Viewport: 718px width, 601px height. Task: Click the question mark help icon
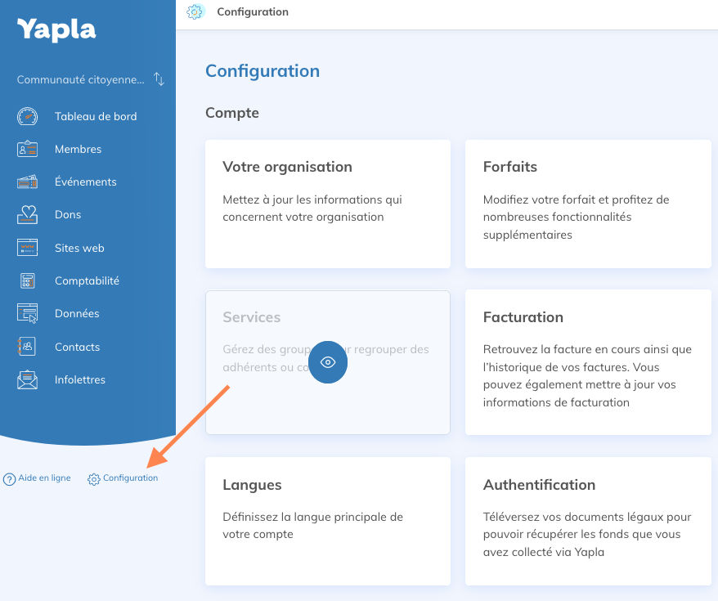point(8,478)
